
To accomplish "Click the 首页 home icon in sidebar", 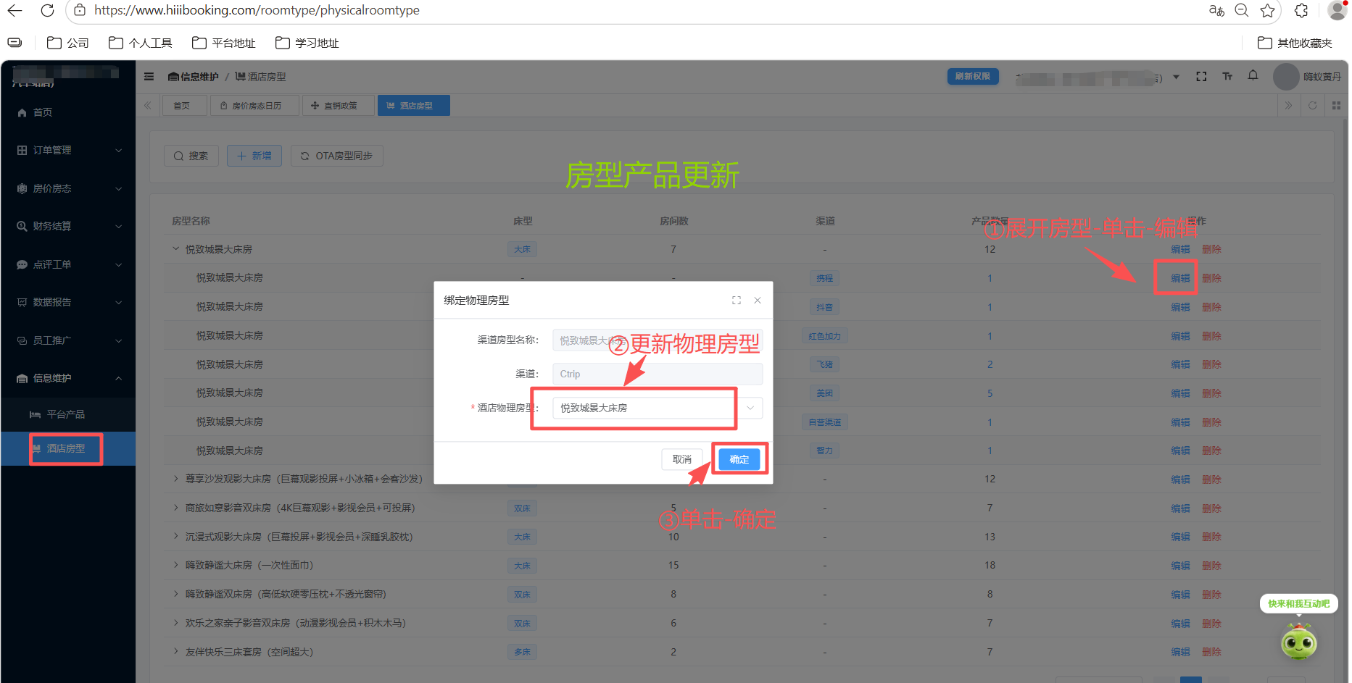I will (22, 112).
